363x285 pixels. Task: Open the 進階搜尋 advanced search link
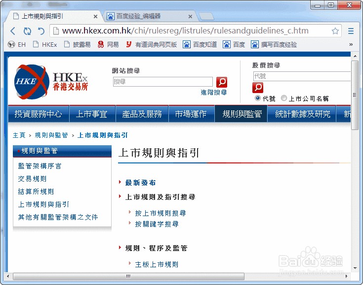click(x=214, y=93)
